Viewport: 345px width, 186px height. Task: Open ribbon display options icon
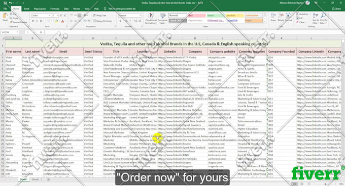point(316,3)
